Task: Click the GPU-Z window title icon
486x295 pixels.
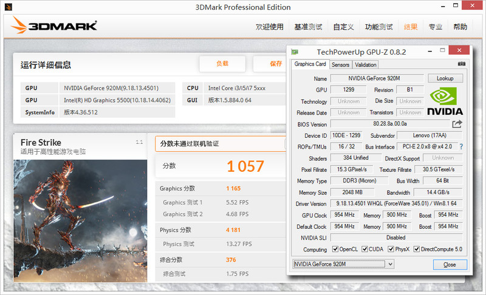Action: click(x=295, y=52)
